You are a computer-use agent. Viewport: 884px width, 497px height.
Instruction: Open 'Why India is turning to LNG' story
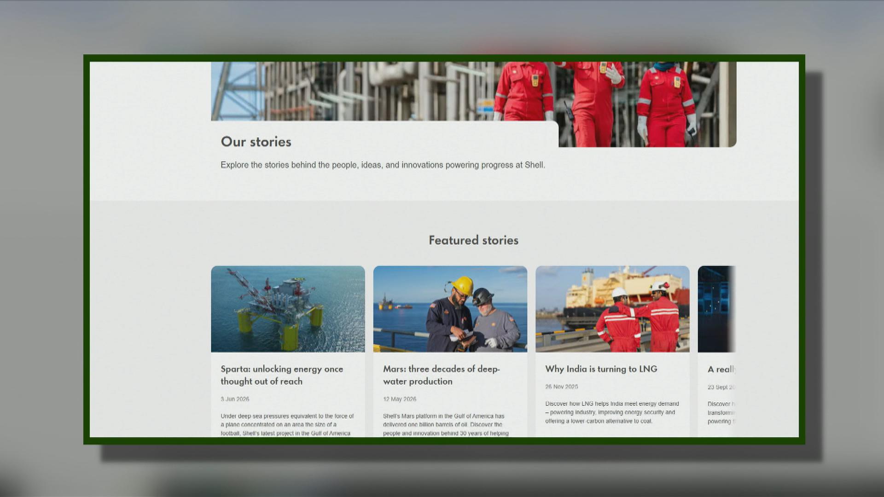601,369
